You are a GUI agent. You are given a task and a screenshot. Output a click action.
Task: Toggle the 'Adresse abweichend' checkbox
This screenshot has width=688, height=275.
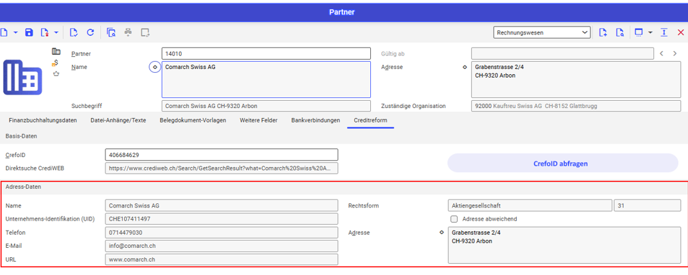click(454, 219)
